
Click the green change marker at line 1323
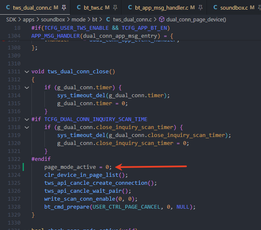click(23, 167)
